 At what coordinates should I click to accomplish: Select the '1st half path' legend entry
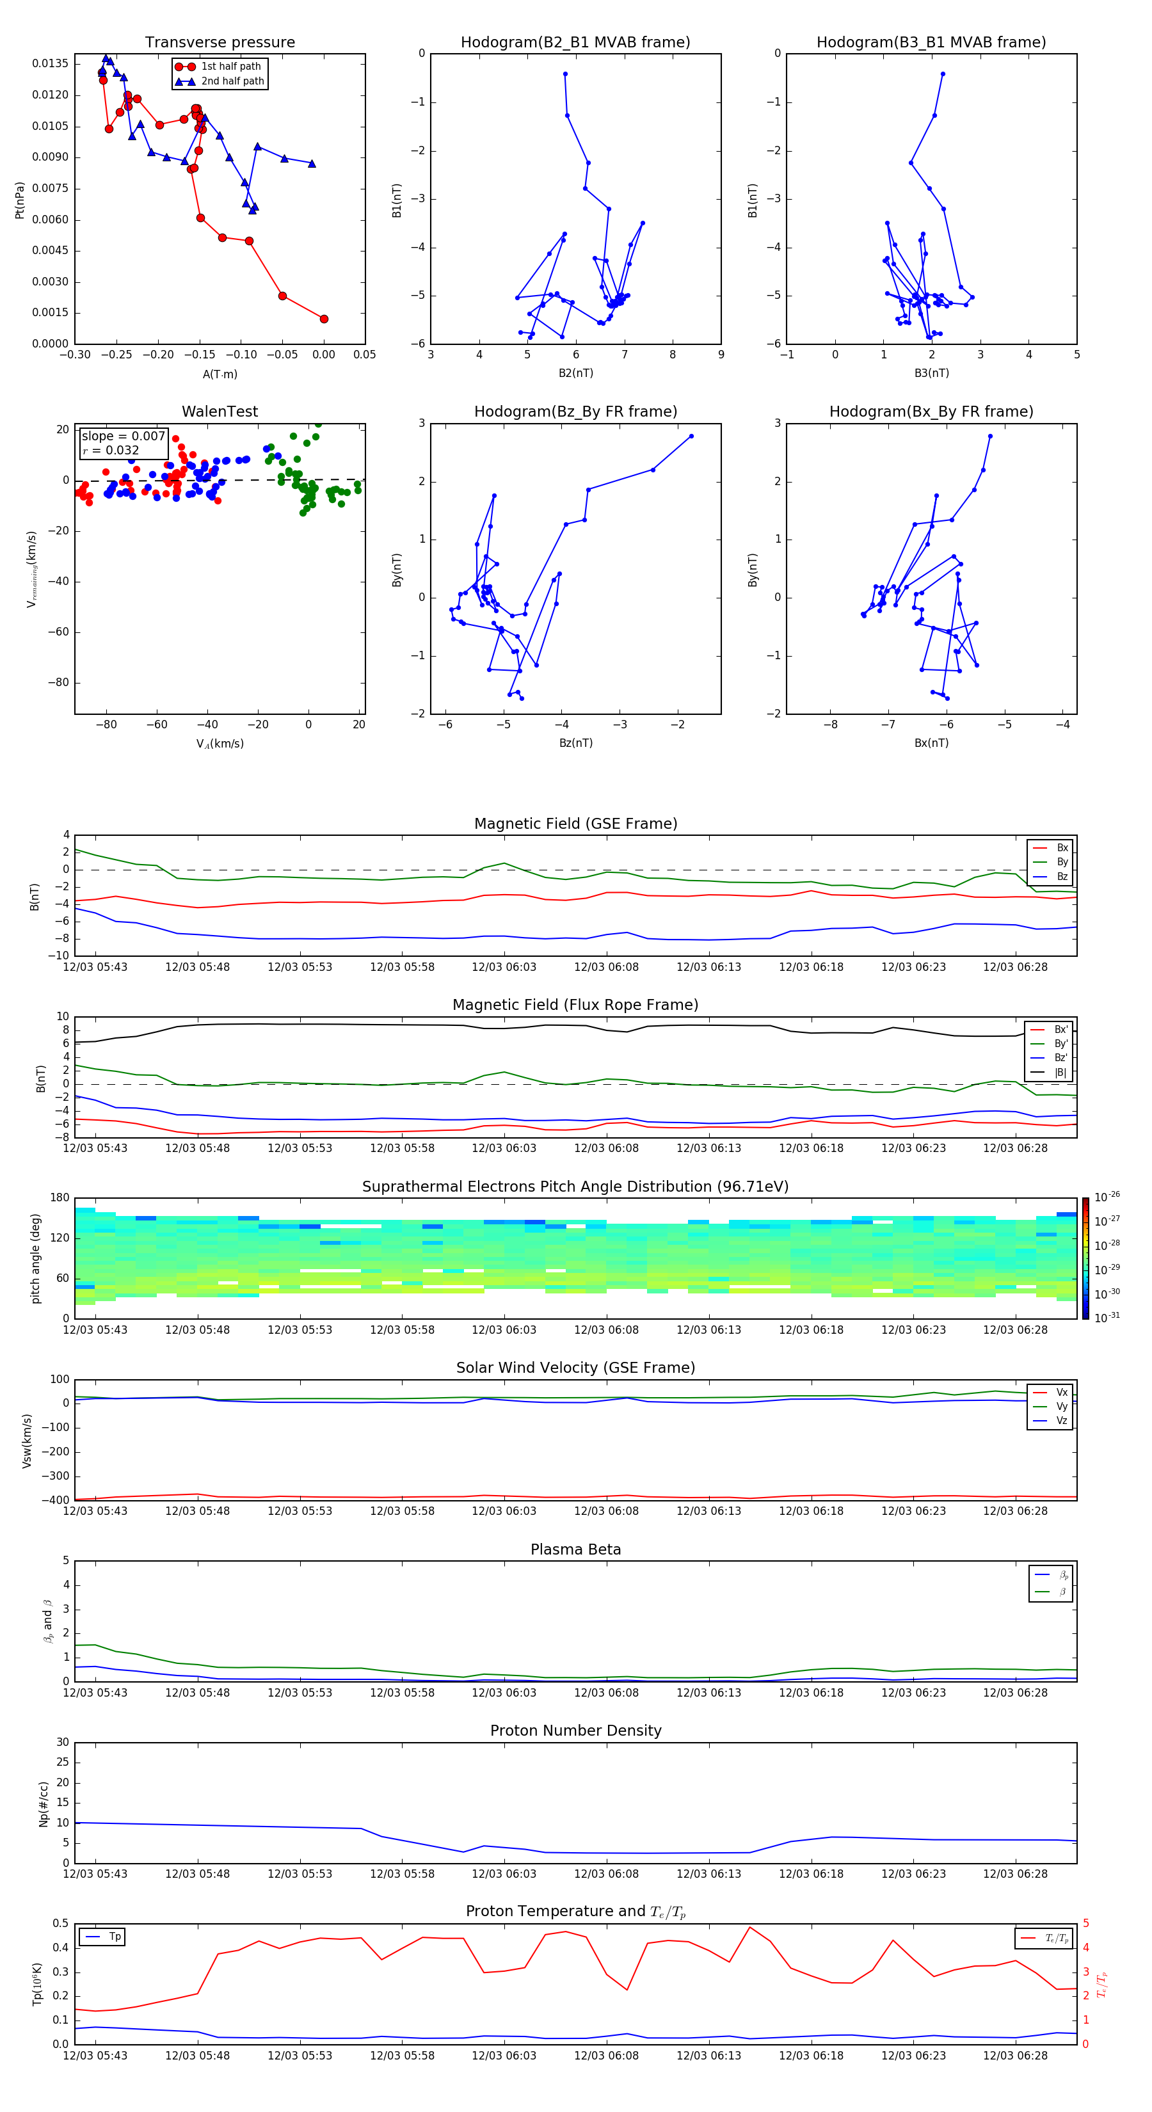point(219,67)
